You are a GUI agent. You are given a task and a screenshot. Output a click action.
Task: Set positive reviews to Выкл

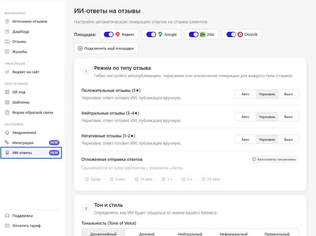pos(288,94)
